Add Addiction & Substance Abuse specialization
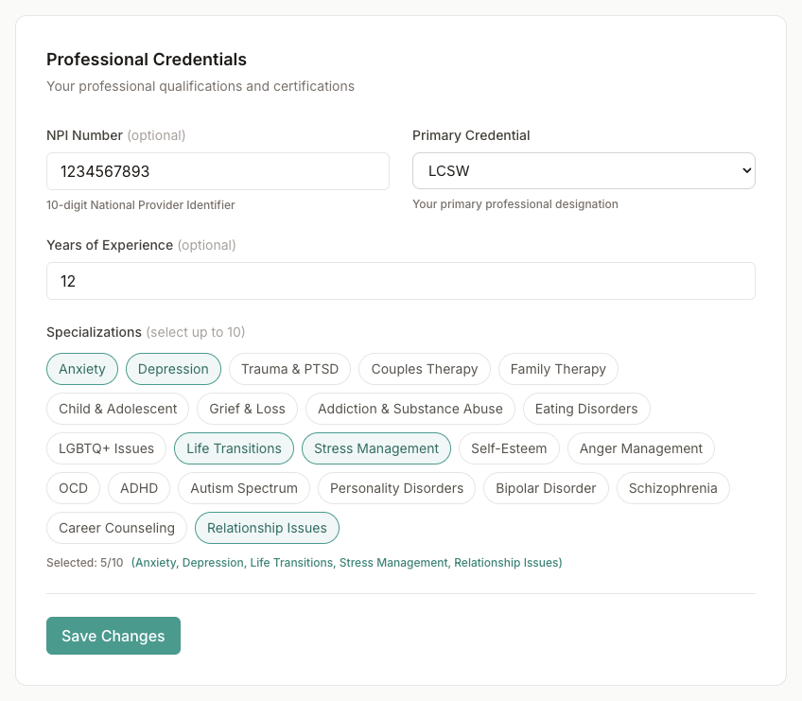This screenshot has width=802, height=701. click(x=410, y=409)
